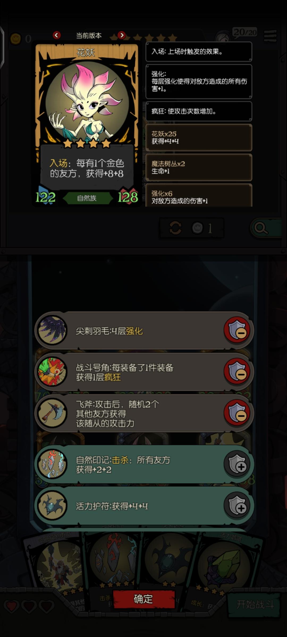Click the gold coin counter icon
The height and width of the screenshot is (637, 287).
(x=16, y=39)
